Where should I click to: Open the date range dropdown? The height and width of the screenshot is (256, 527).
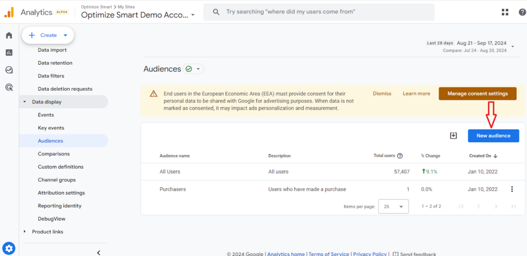pyautogui.click(x=513, y=46)
